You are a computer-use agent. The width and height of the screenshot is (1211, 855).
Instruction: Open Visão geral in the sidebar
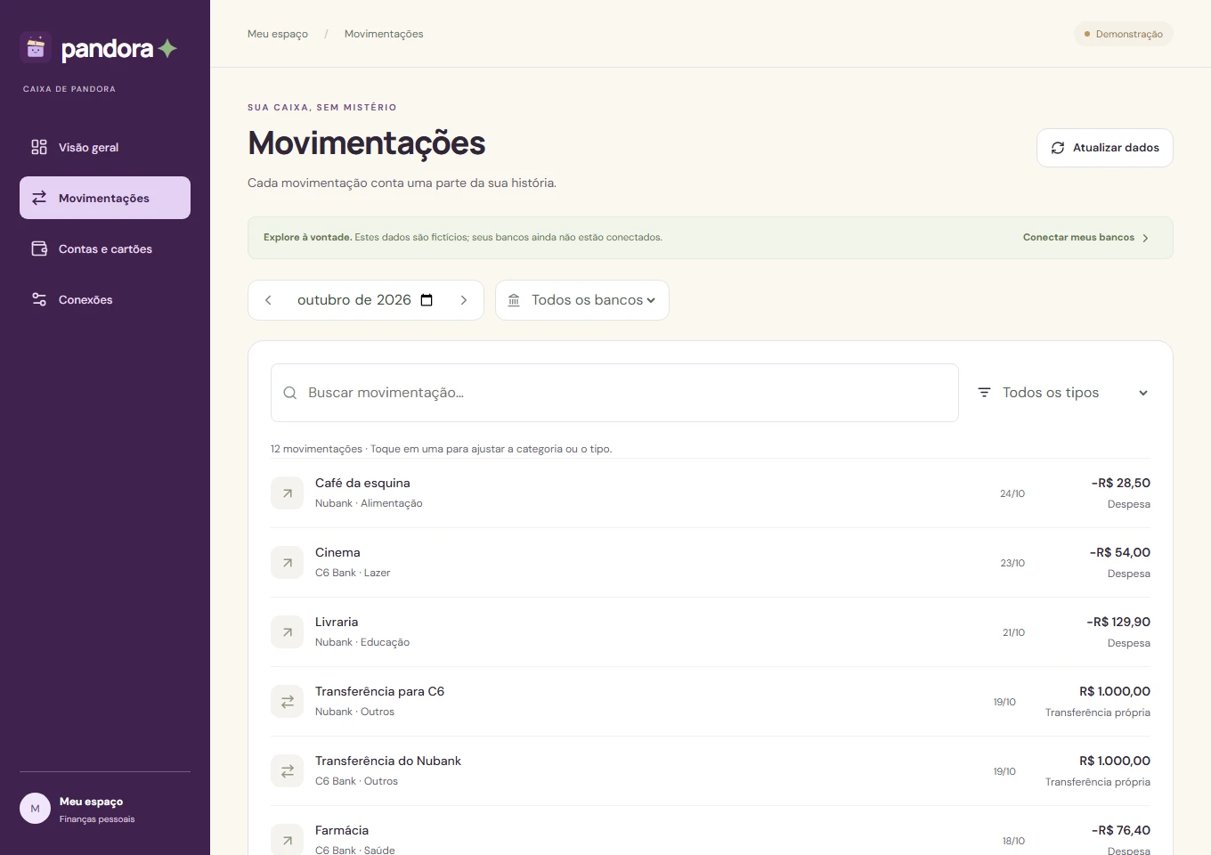[105, 147]
